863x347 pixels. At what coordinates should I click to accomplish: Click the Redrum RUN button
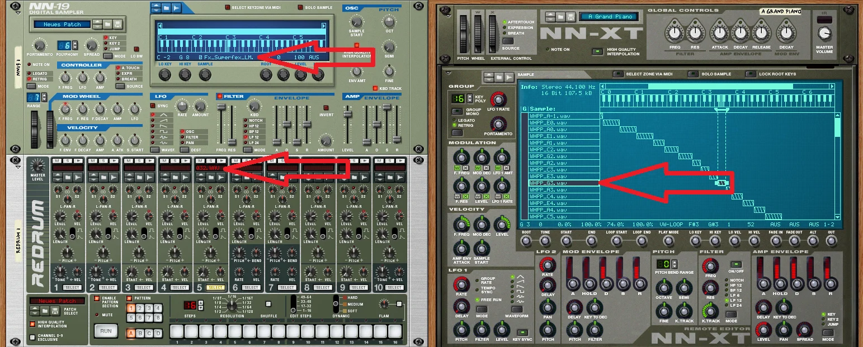tap(105, 331)
